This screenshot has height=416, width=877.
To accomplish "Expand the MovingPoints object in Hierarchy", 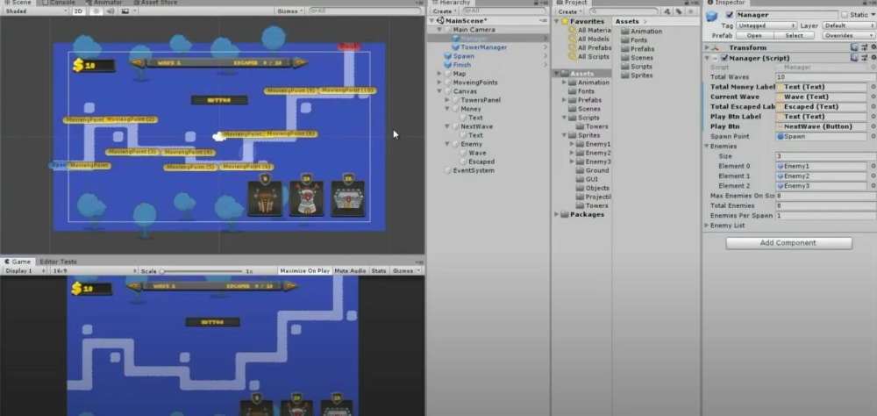I will pos(439,82).
